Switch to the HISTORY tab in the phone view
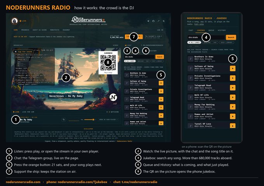Viewport: 264px width, 186px height. [222, 30]
